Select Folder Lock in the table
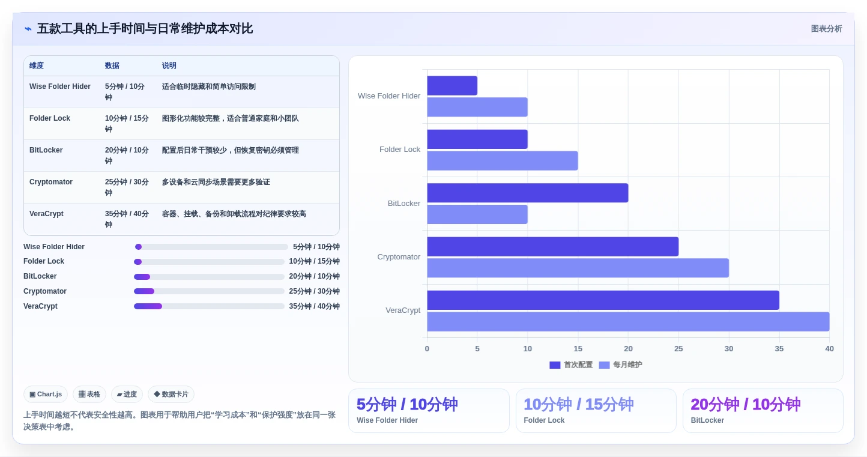The image size is (867, 457). tap(50, 118)
